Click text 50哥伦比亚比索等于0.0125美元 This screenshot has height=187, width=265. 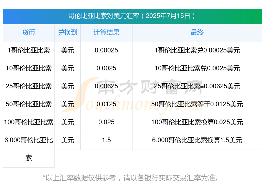point(197,104)
